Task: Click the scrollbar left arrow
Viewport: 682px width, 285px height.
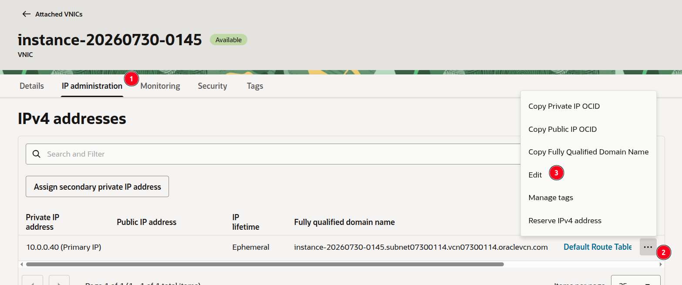Action: (21, 264)
